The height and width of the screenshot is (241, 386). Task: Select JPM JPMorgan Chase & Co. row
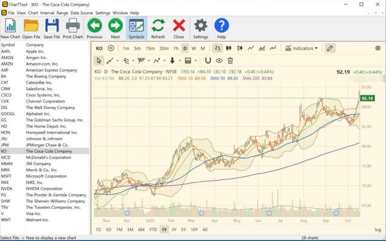(x=45, y=145)
